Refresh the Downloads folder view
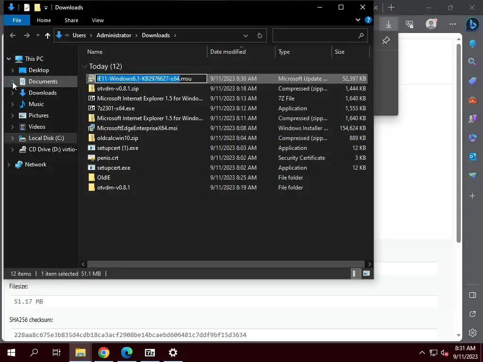483x362 pixels. point(260,35)
